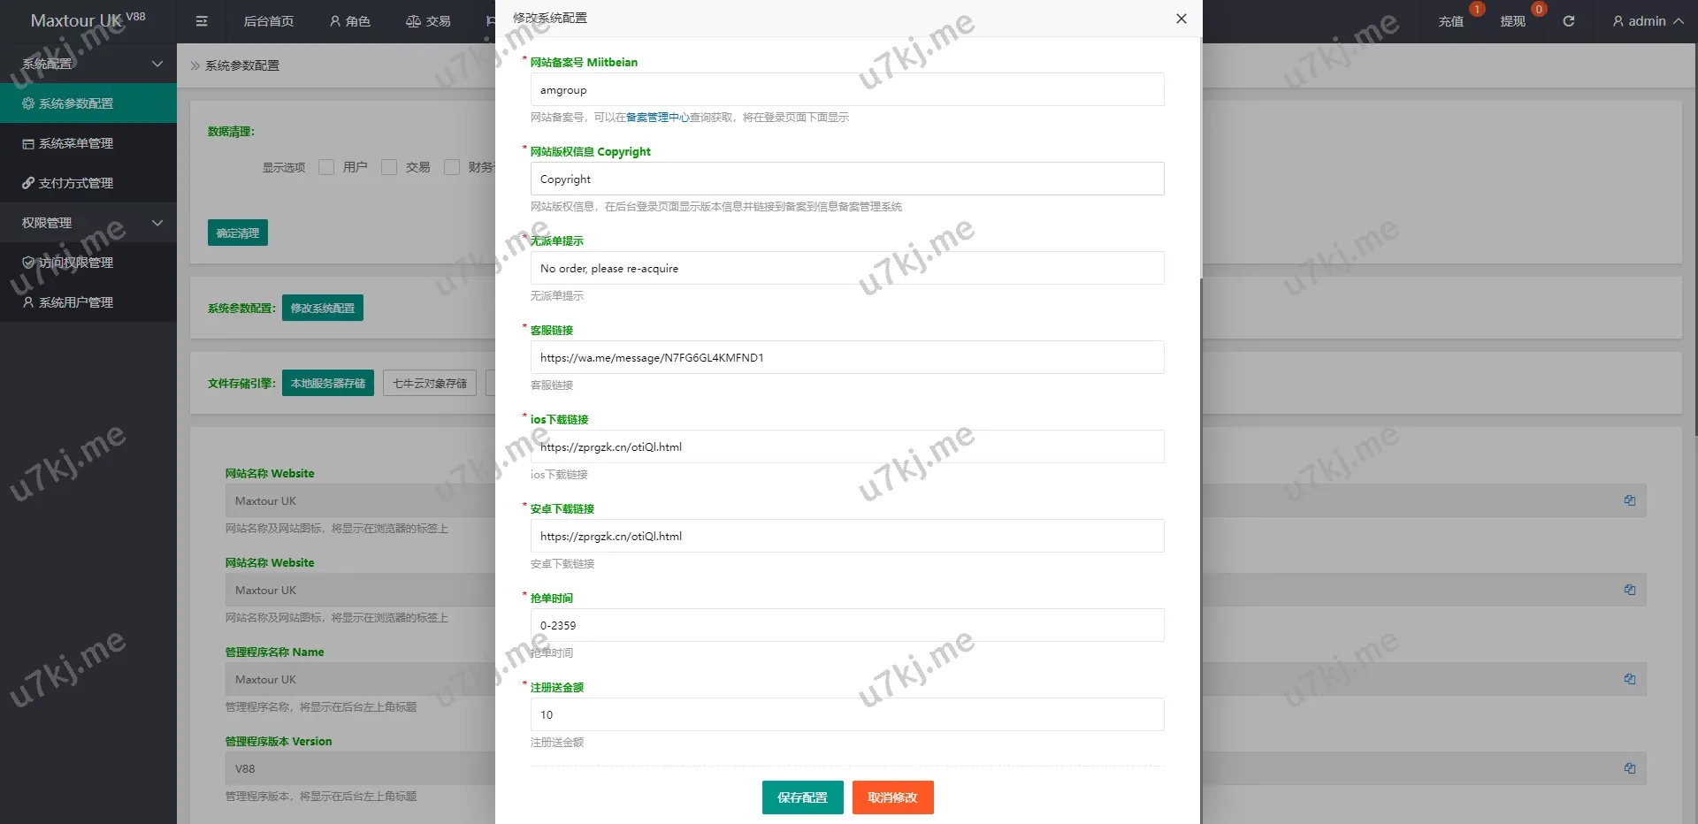Collapse the 权限管理 sidebar group
Viewport: 1698px width, 824px height.
pos(88,223)
